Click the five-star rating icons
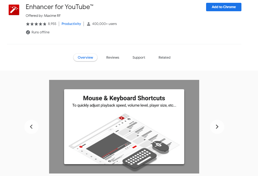258x176 pixels. point(36,24)
